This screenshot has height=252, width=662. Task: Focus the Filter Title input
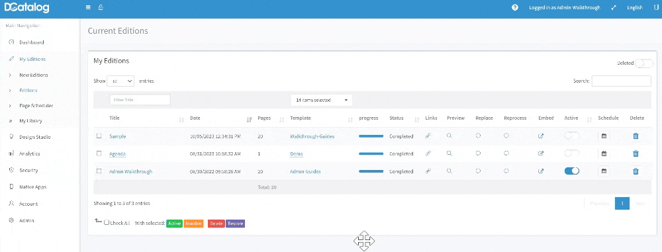(x=140, y=100)
